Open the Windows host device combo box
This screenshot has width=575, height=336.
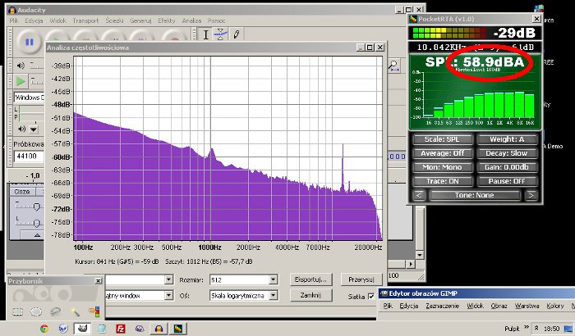pos(29,98)
